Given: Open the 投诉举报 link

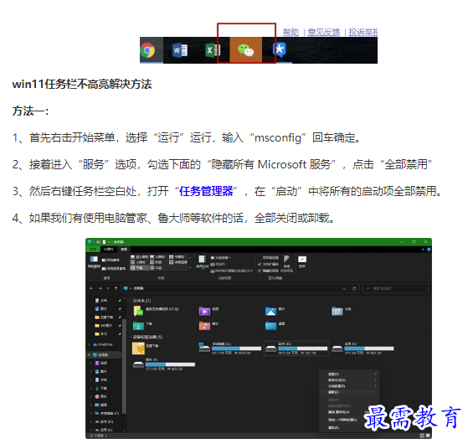Looking at the screenshot, I should (x=363, y=32).
